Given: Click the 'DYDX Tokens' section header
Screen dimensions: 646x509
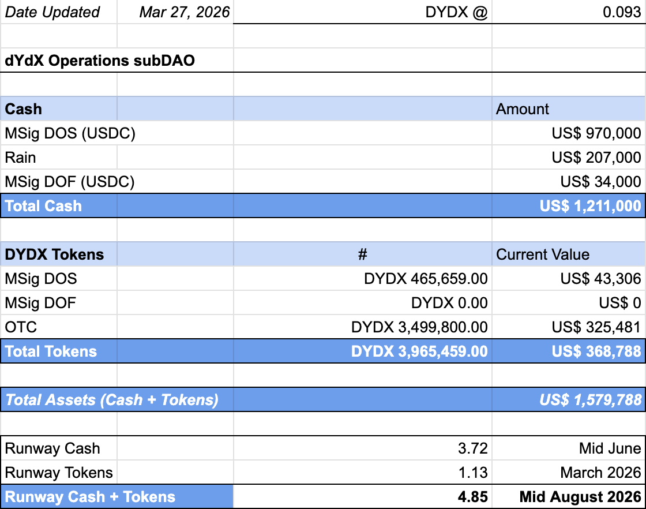Looking at the screenshot, I should 58,254.
